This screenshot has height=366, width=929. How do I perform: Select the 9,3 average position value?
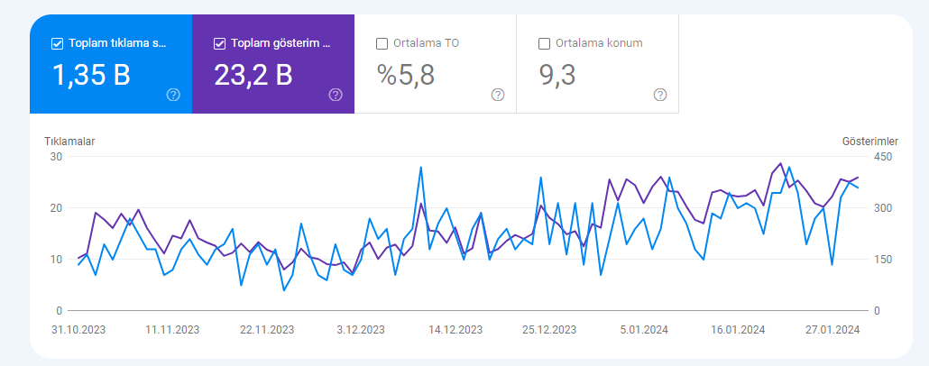(557, 75)
